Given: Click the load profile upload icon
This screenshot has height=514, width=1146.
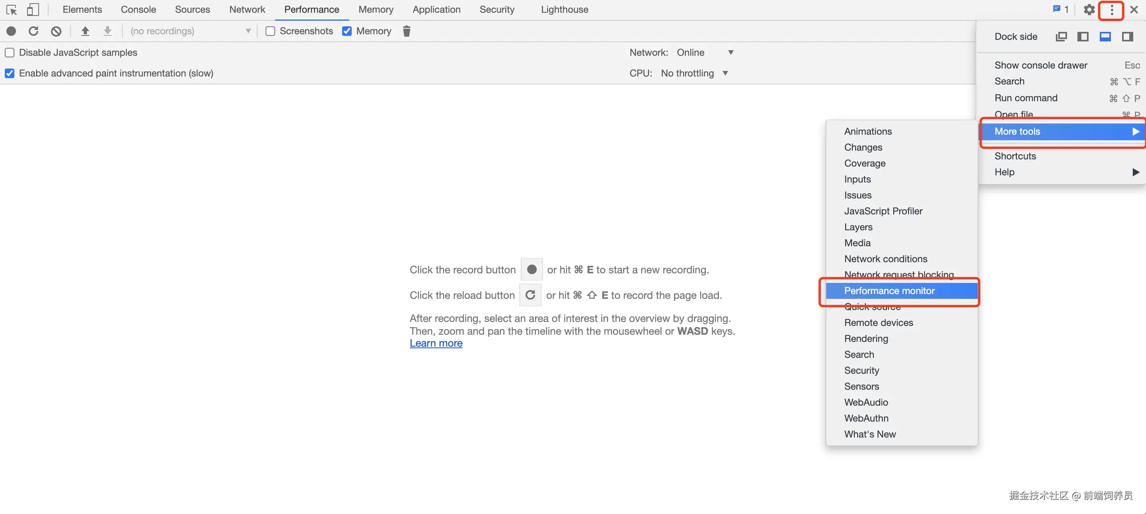Looking at the screenshot, I should coord(85,31).
